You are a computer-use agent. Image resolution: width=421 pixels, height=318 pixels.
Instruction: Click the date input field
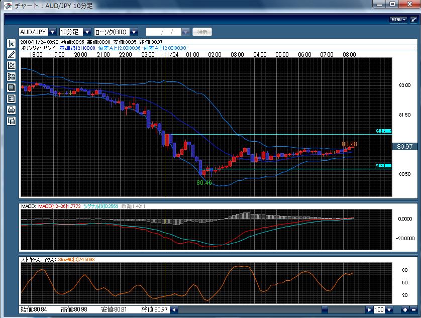click(164, 32)
